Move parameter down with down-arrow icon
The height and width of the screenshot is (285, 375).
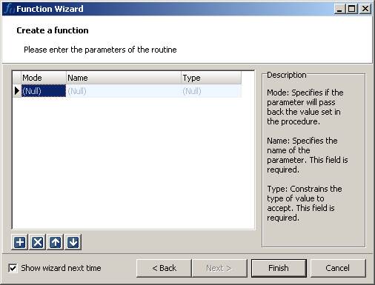coord(73,242)
